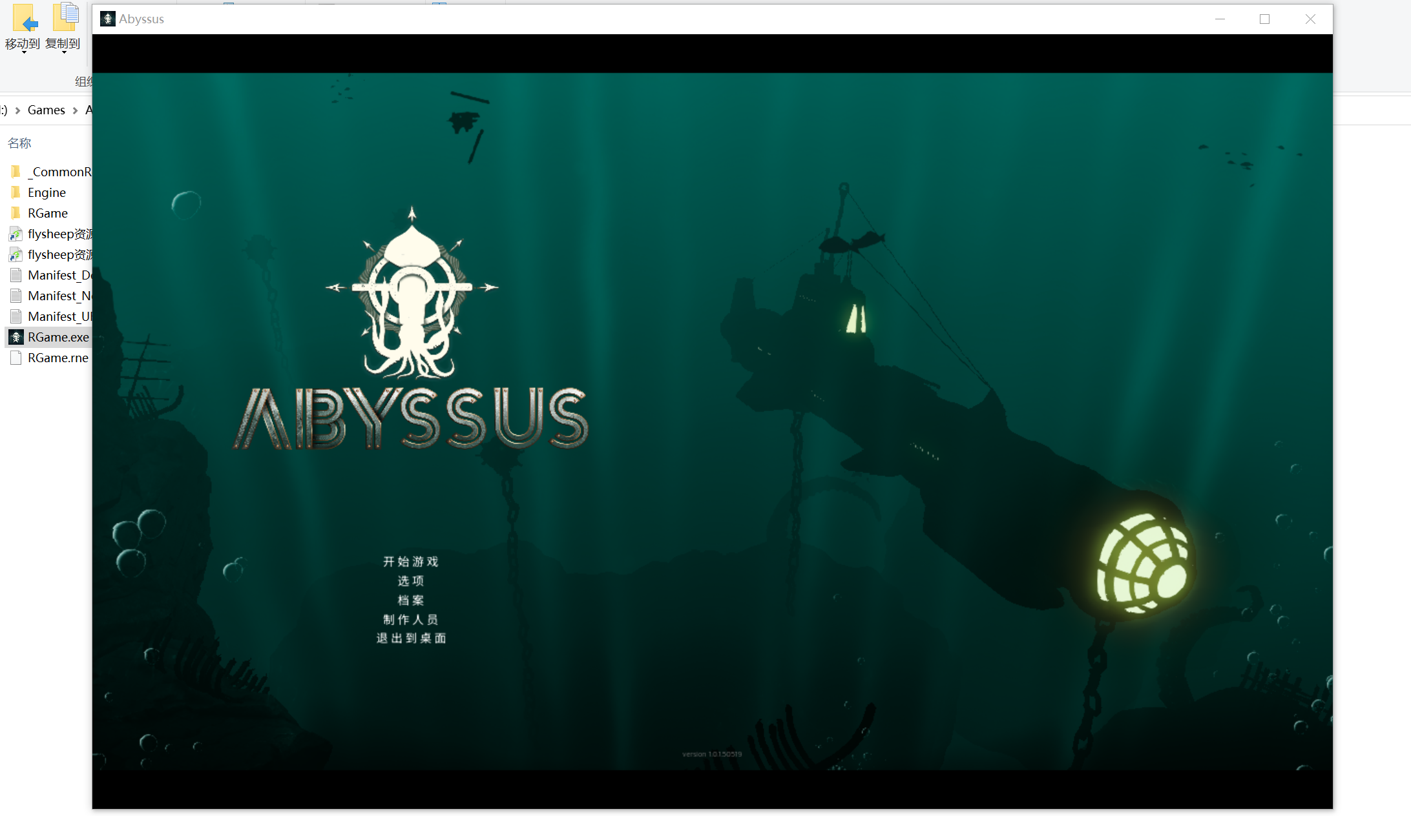This screenshot has width=1411, height=816.
Task: View 制作人员 credits
Action: coord(411,620)
